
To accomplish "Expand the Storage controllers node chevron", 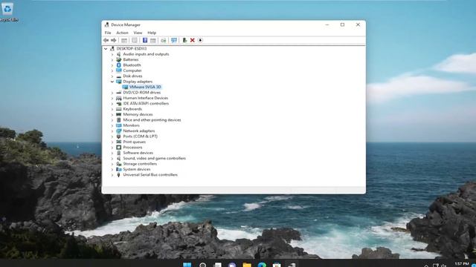I will [x=112, y=164].
